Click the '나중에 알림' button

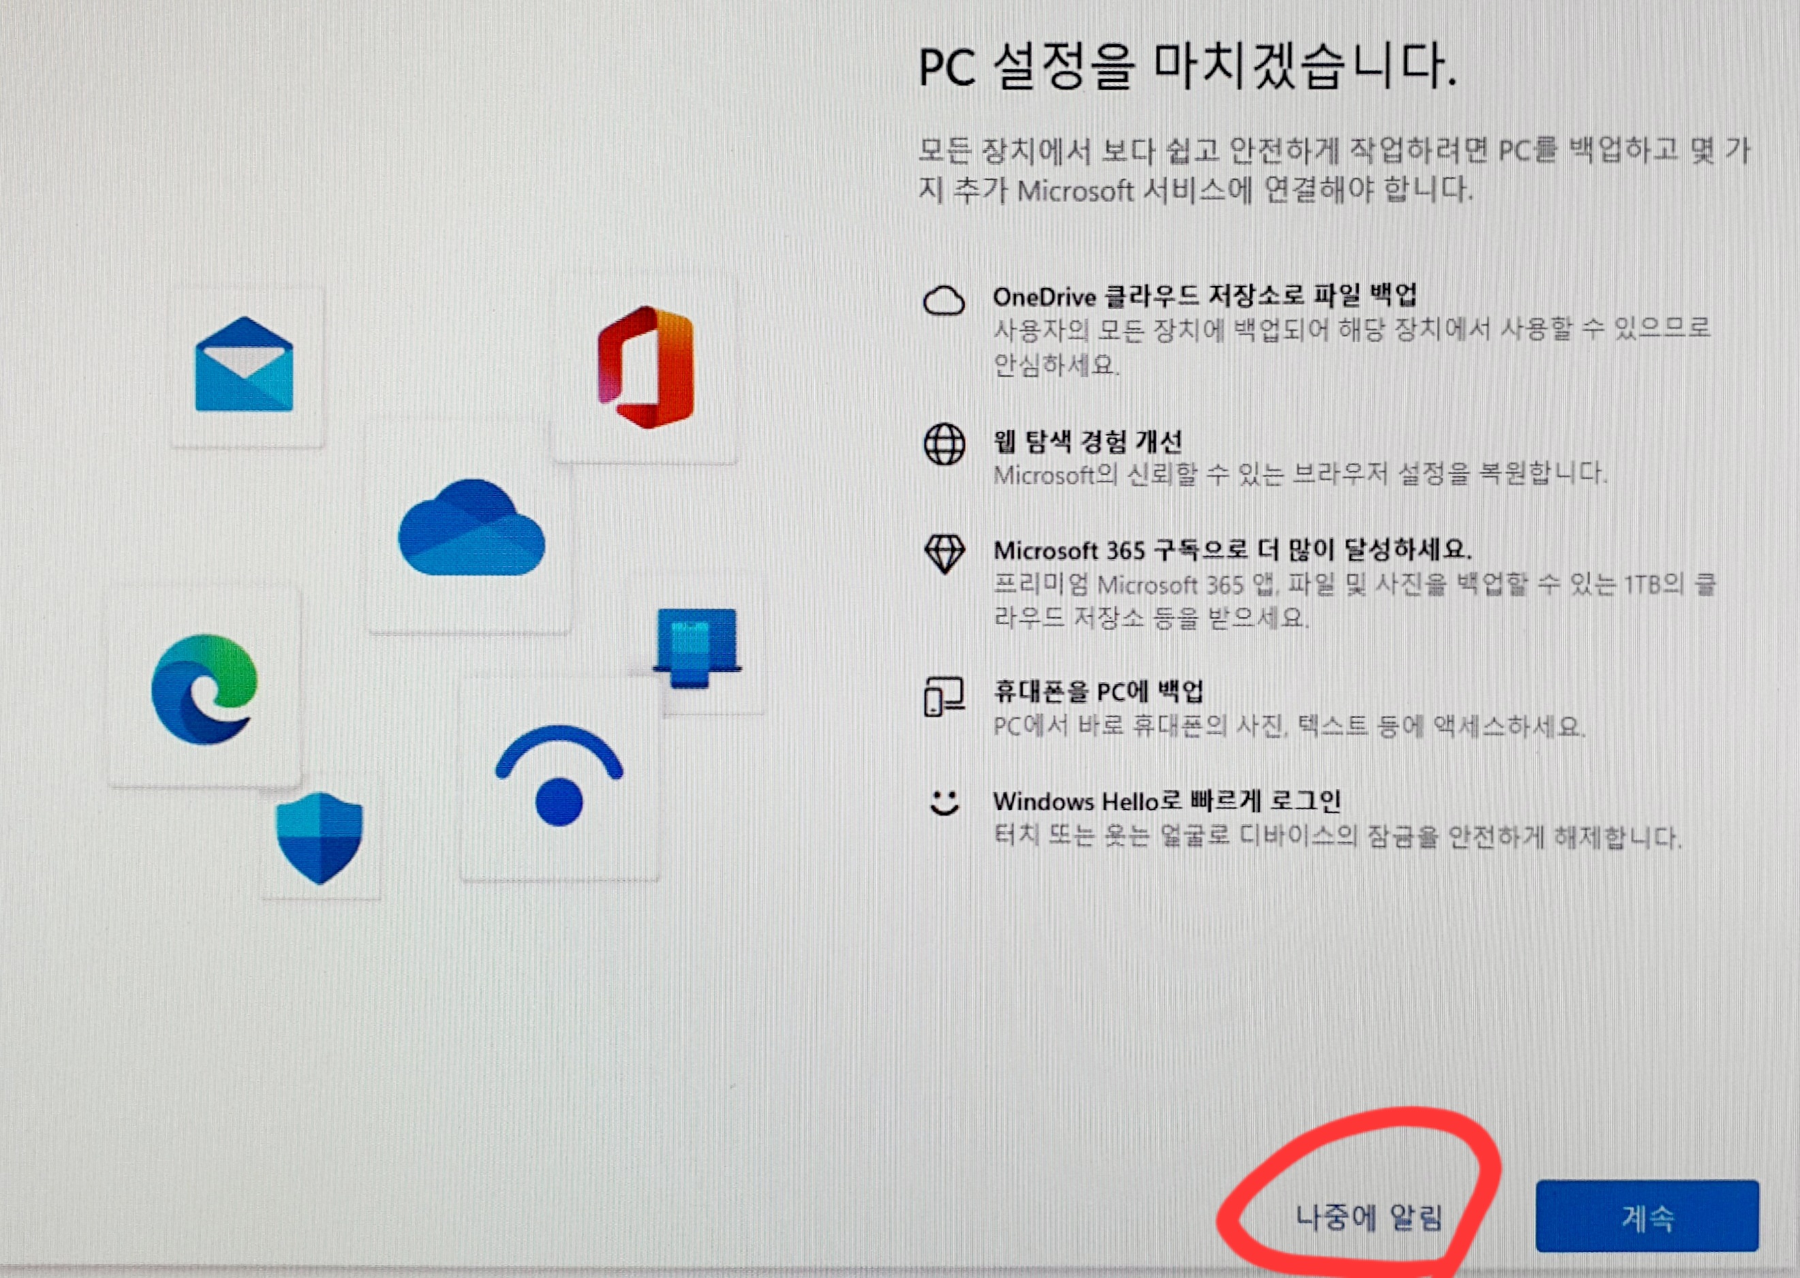(x=1369, y=1217)
